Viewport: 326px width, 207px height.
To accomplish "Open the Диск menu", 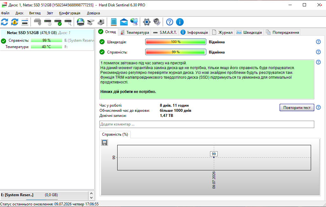I will (19, 13).
